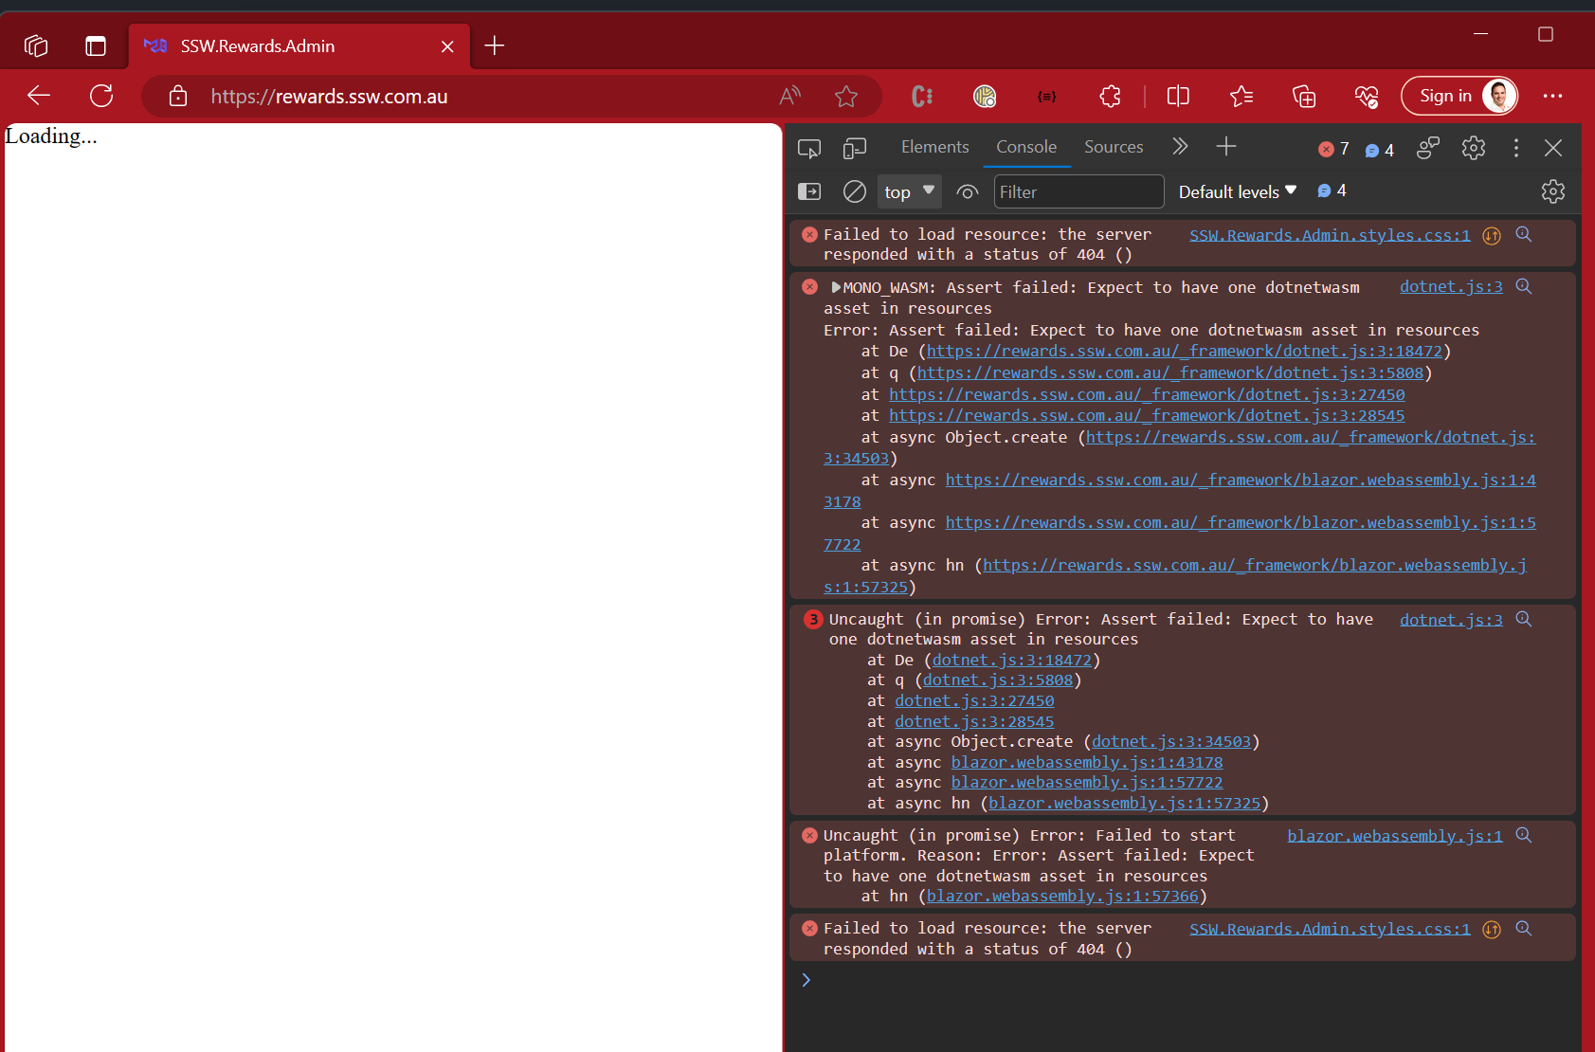The height and width of the screenshot is (1052, 1595).
Task: Clear the console messages
Action: click(x=854, y=191)
